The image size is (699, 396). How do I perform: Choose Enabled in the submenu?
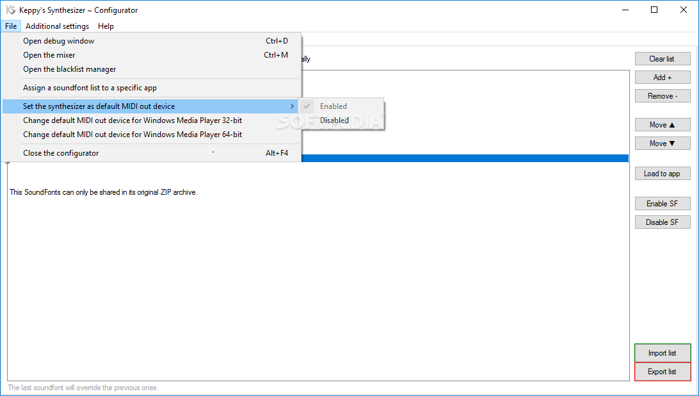[341, 106]
